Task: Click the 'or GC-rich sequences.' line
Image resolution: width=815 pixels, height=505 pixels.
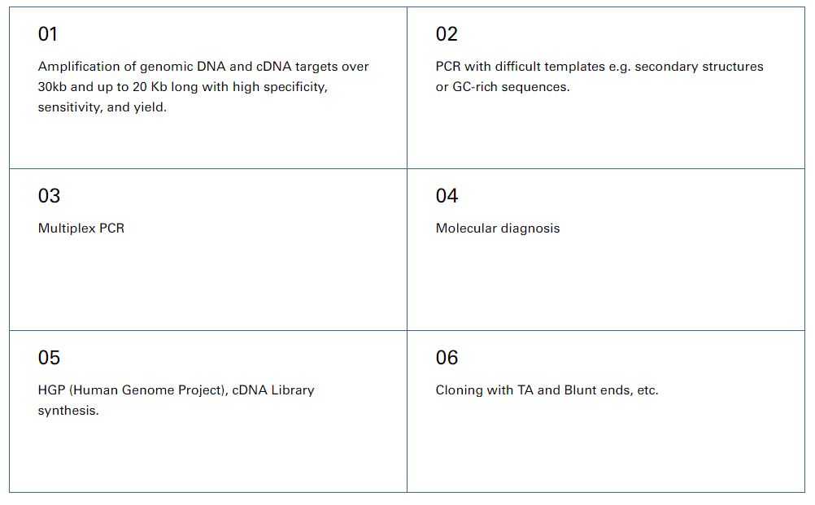Action: click(503, 87)
